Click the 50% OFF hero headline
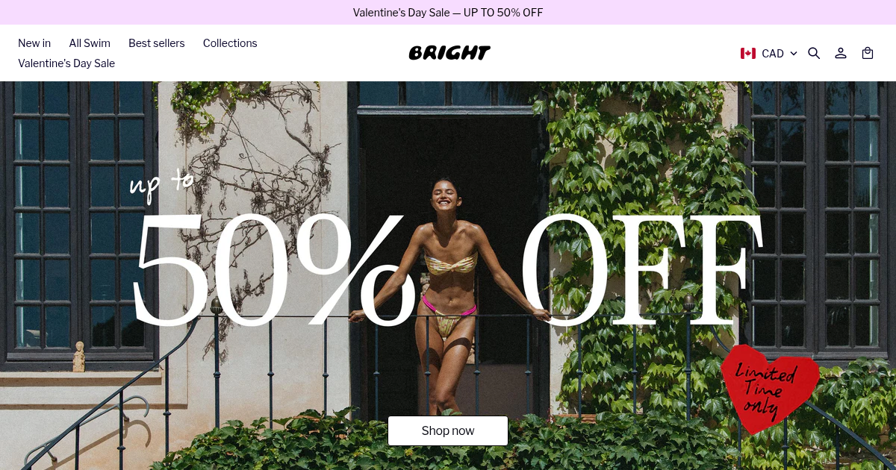Viewport: 896px width, 470px height. (447, 270)
